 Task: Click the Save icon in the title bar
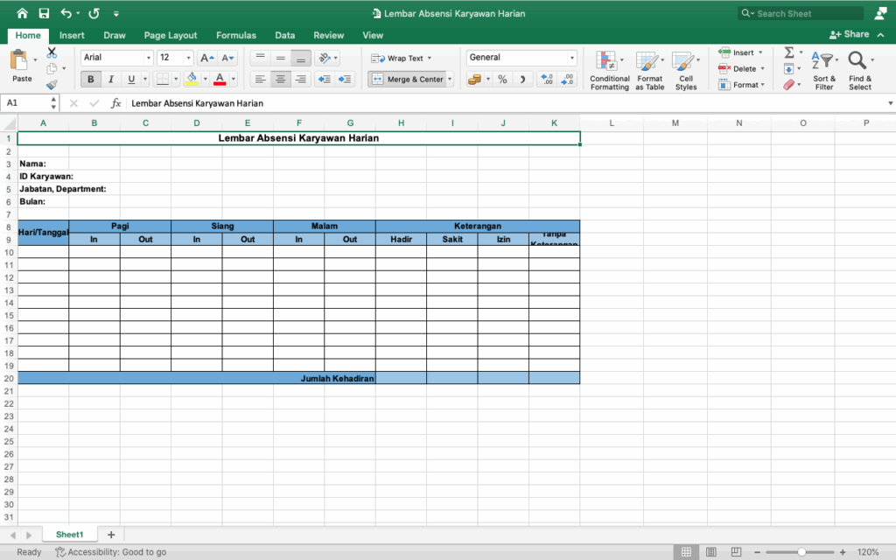[x=44, y=13]
